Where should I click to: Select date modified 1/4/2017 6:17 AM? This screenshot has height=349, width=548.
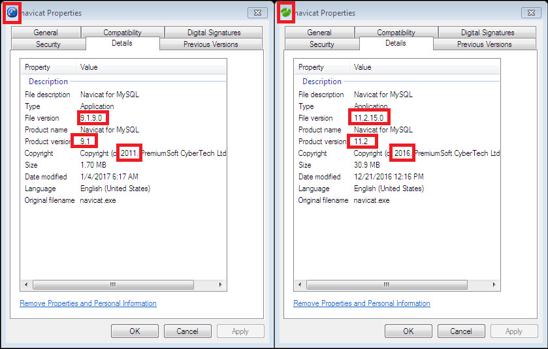click(x=109, y=177)
